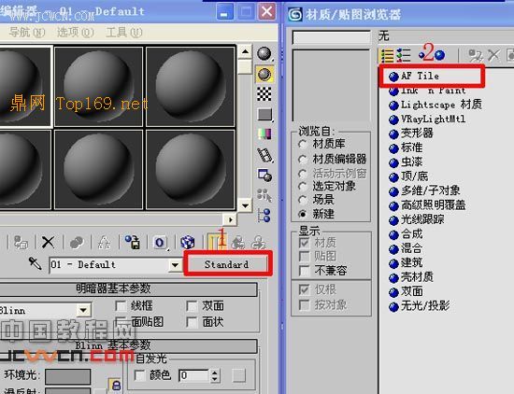The height and width of the screenshot is (394, 514).
Task: Click the self-illumination 0 value field
Action: pos(193,375)
